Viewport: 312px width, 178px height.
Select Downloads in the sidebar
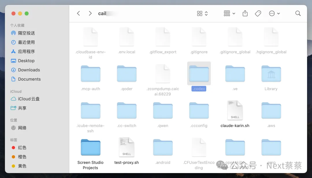point(29,70)
